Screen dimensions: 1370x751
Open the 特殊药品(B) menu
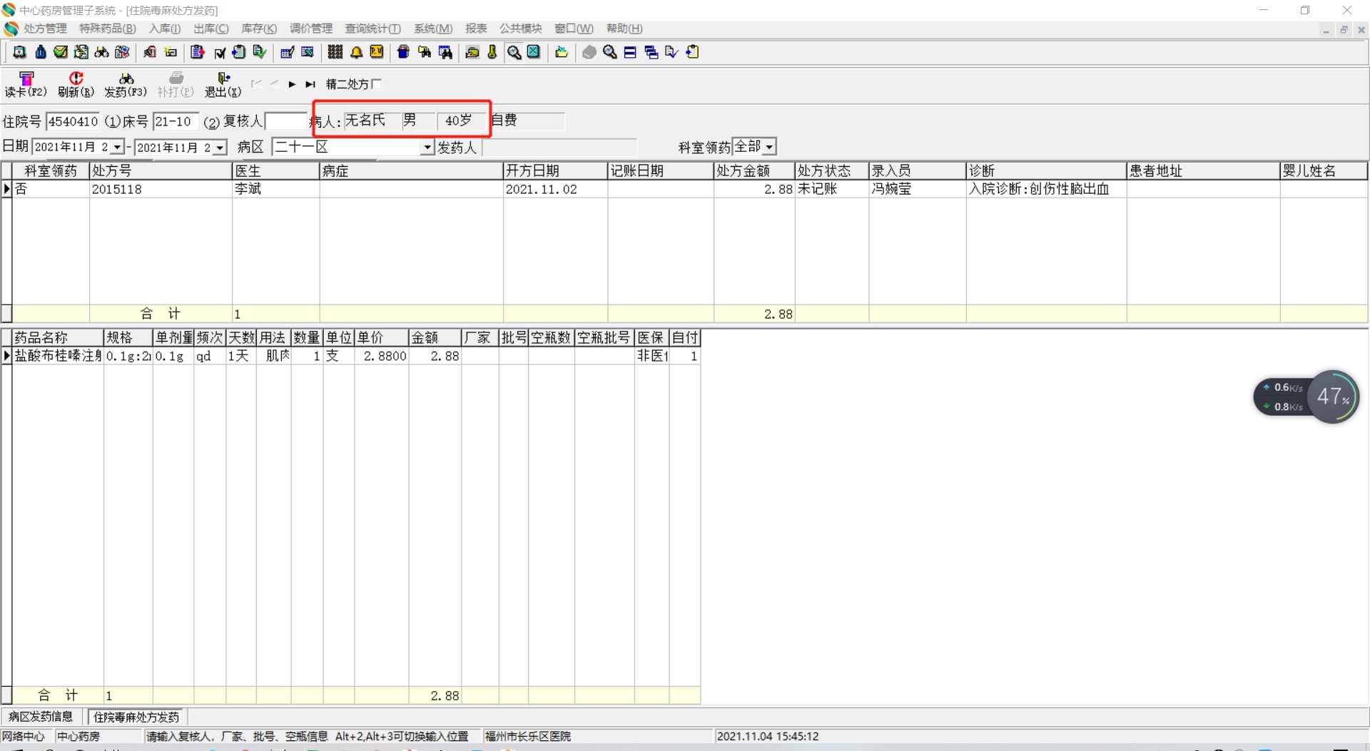click(107, 29)
